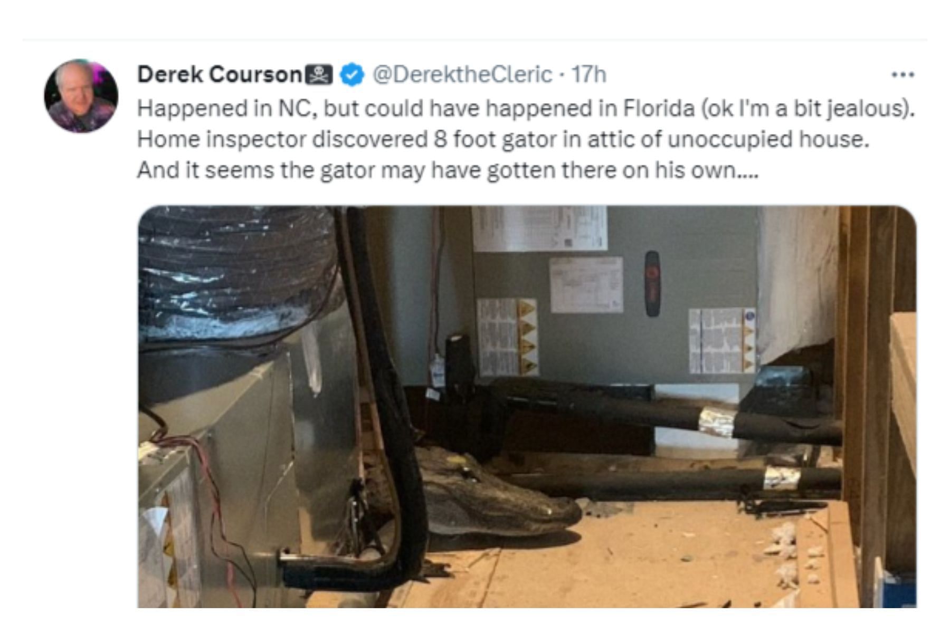The height and width of the screenshot is (633, 950).
Task: Open Derek Courson's profile avatar
Action: pos(81,95)
